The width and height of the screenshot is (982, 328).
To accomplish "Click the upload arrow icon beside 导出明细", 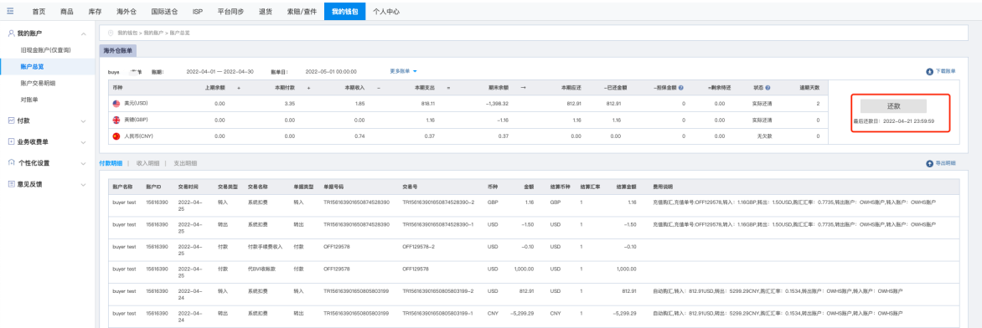I will point(929,163).
